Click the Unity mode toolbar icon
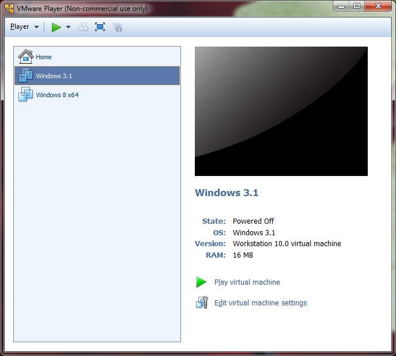This screenshot has height=356, width=396. point(118,27)
